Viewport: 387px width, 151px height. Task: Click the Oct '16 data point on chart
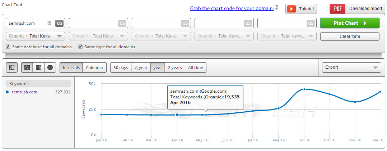pyautogui.click(x=329, y=94)
